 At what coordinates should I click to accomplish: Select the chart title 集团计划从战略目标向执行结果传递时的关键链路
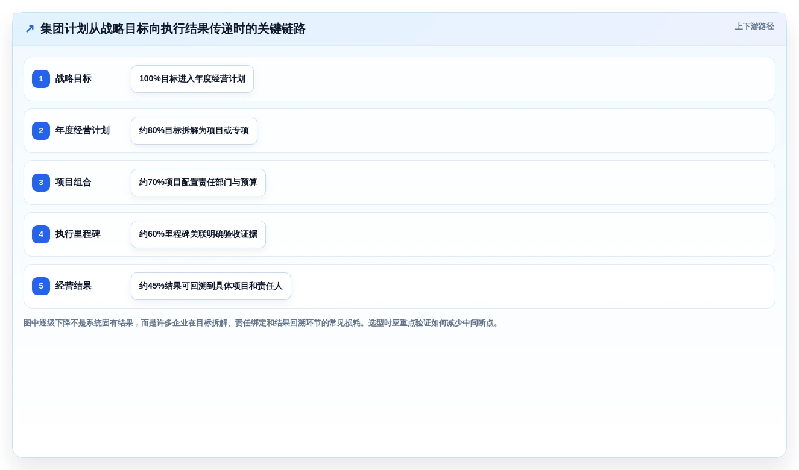(173, 29)
